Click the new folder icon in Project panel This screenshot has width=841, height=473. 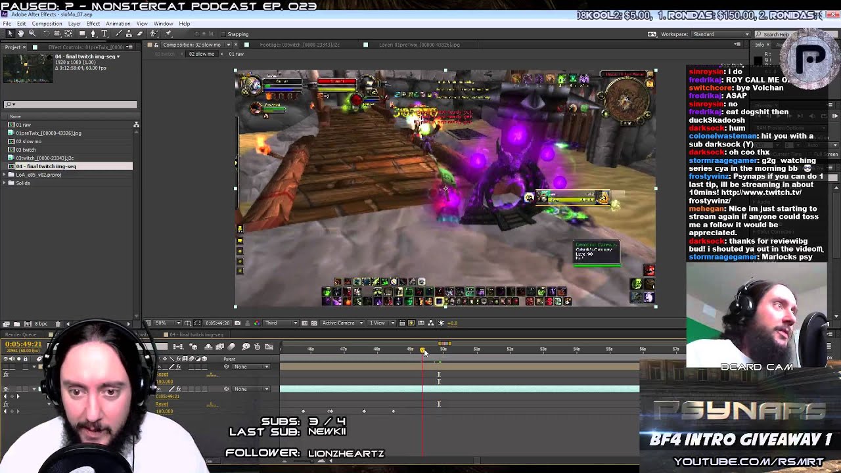tap(16, 324)
